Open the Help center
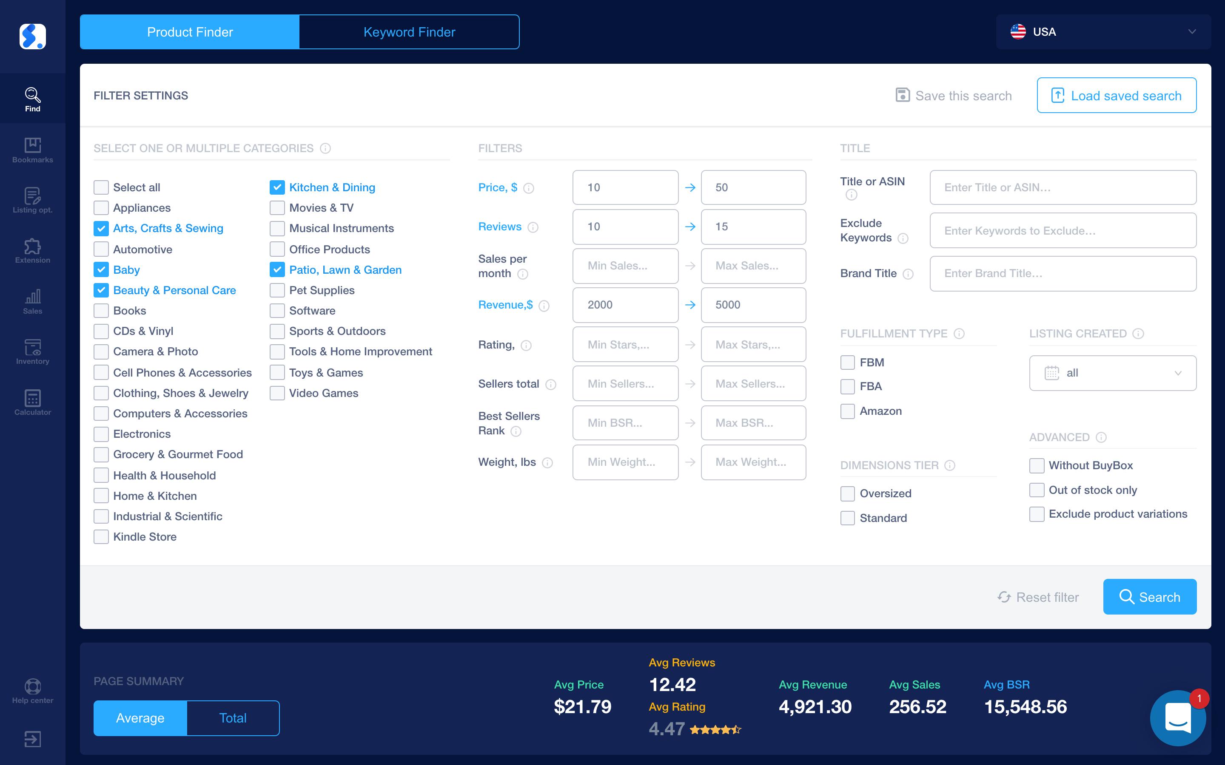The width and height of the screenshot is (1225, 765). pos(32,691)
